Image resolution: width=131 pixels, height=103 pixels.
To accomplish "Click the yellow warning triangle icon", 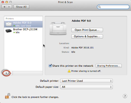I will tap(69, 71).
